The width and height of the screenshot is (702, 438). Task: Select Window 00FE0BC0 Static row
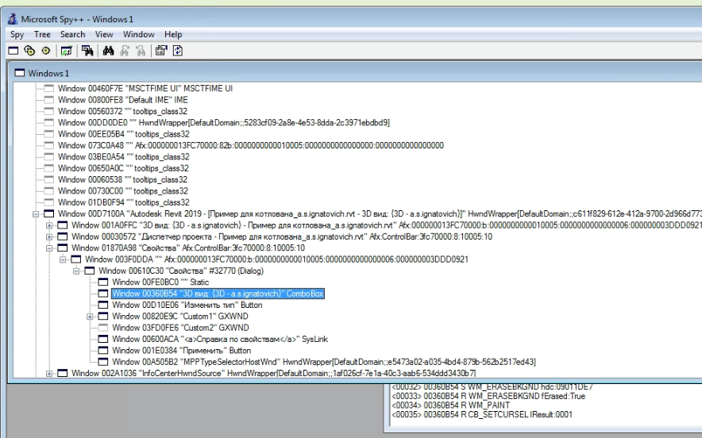[x=160, y=282]
